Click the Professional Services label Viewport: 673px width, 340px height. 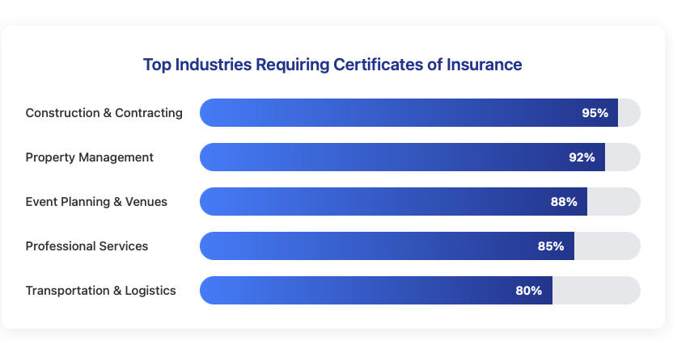click(87, 246)
